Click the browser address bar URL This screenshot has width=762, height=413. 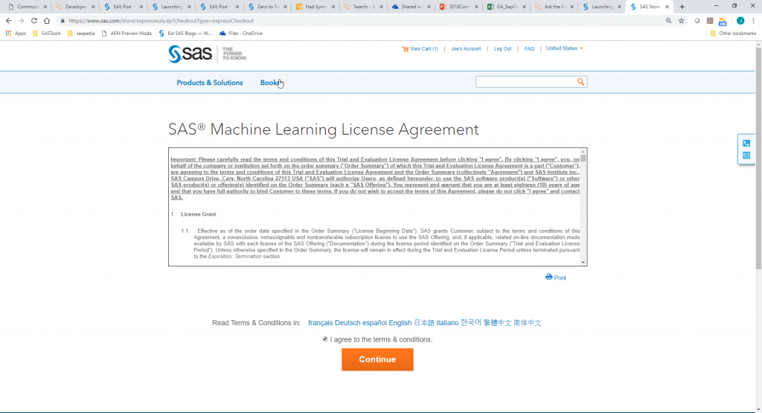click(x=161, y=21)
